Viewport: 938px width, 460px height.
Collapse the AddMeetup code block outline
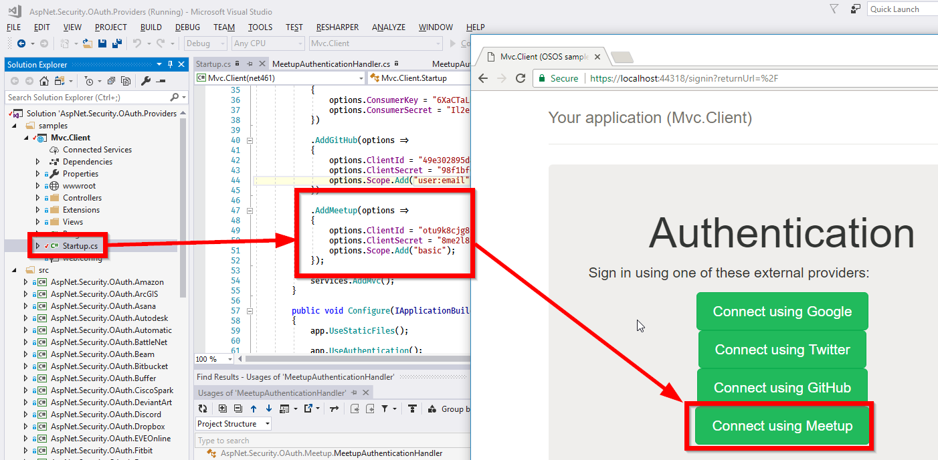[250, 211]
